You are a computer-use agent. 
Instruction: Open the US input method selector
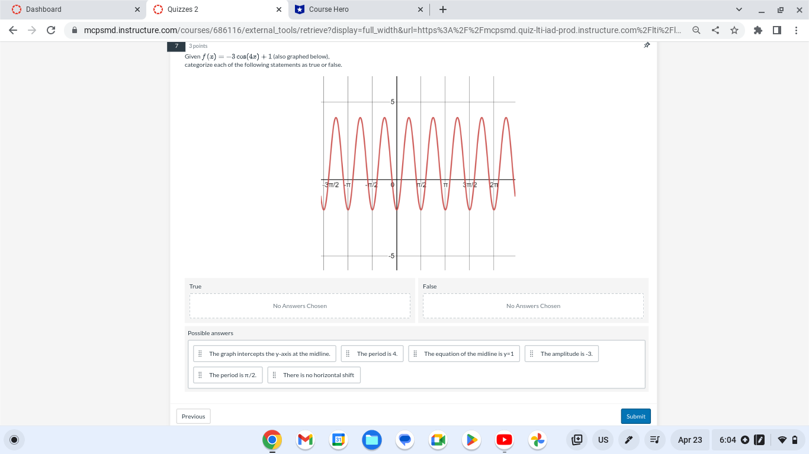pyautogui.click(x=603, y=440)
